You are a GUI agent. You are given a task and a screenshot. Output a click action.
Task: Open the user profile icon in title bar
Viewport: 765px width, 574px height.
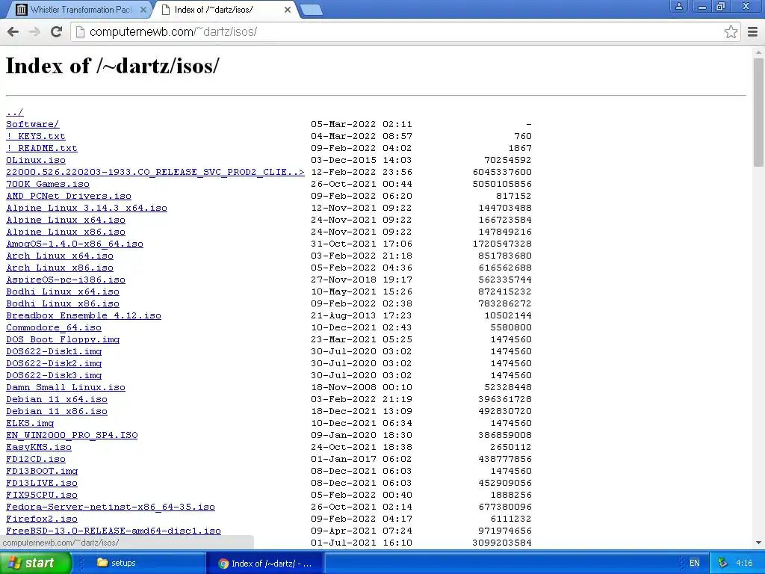coord(678,6)
